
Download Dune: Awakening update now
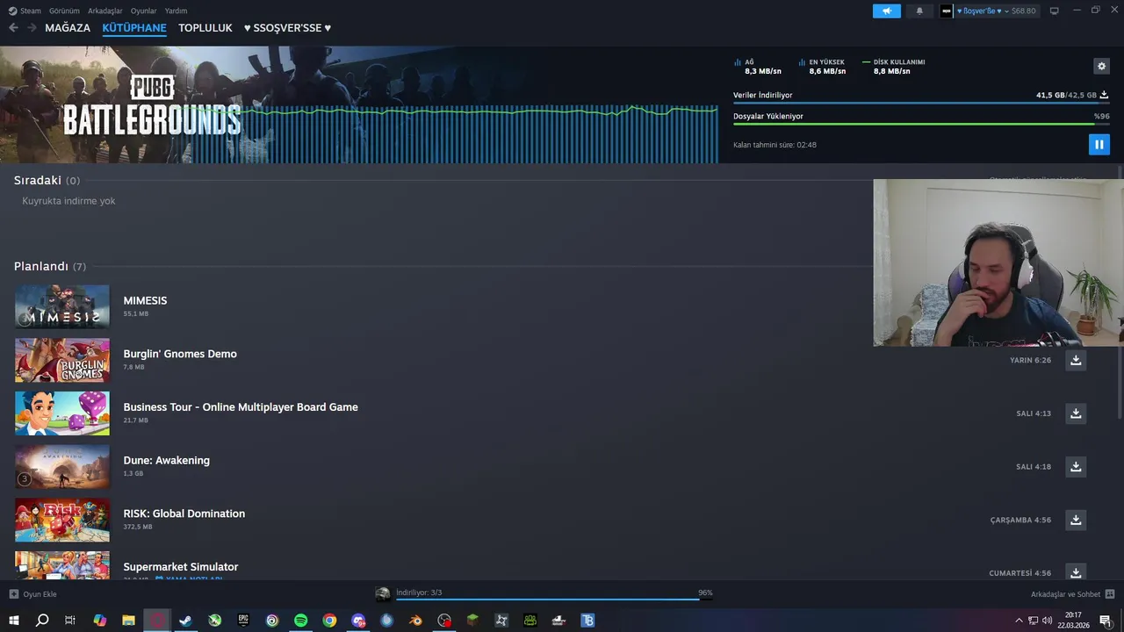point(1076,466)
